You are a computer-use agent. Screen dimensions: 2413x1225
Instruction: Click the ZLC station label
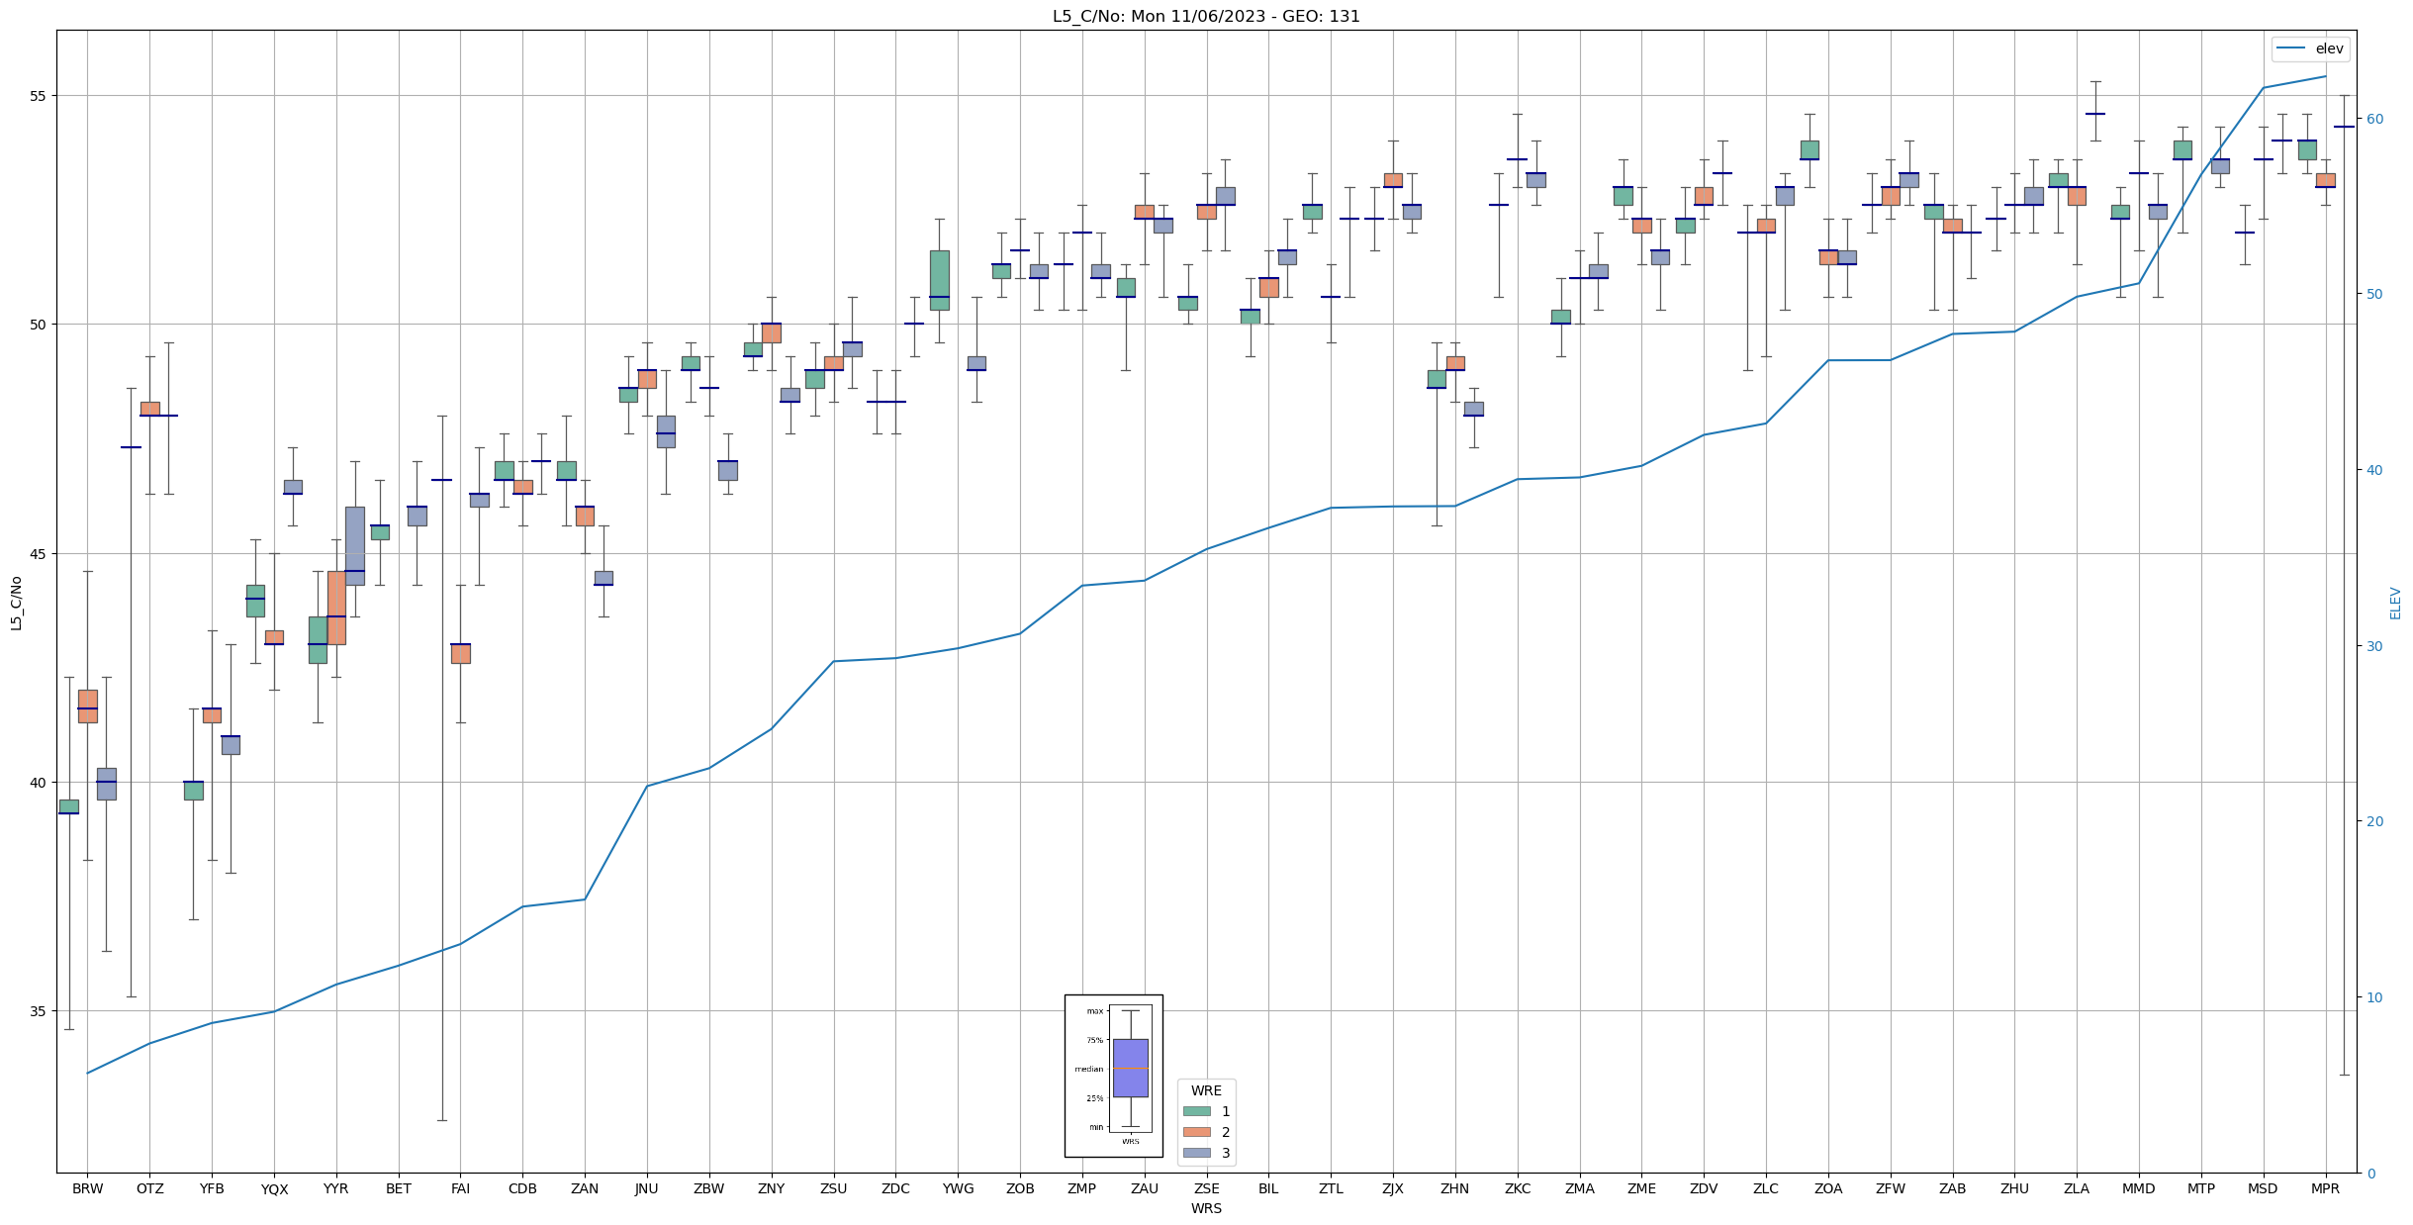pos(1766,1189)
